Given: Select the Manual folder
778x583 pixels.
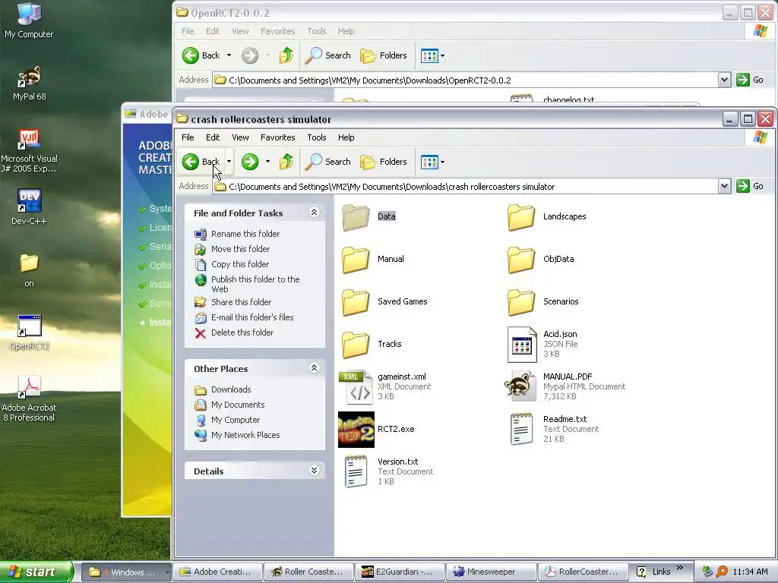Looking at the screenshot, I should [372, 259].
